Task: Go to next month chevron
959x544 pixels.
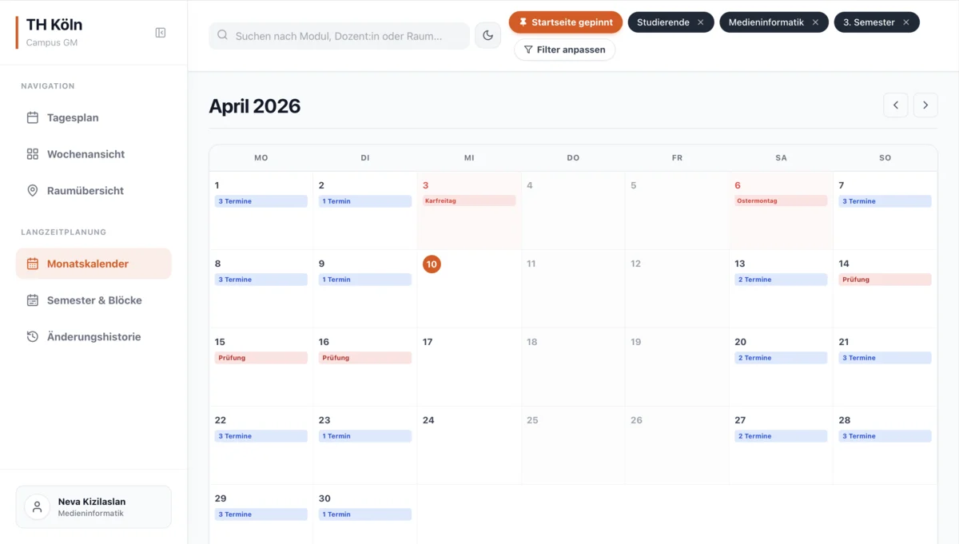Action: 925,105
